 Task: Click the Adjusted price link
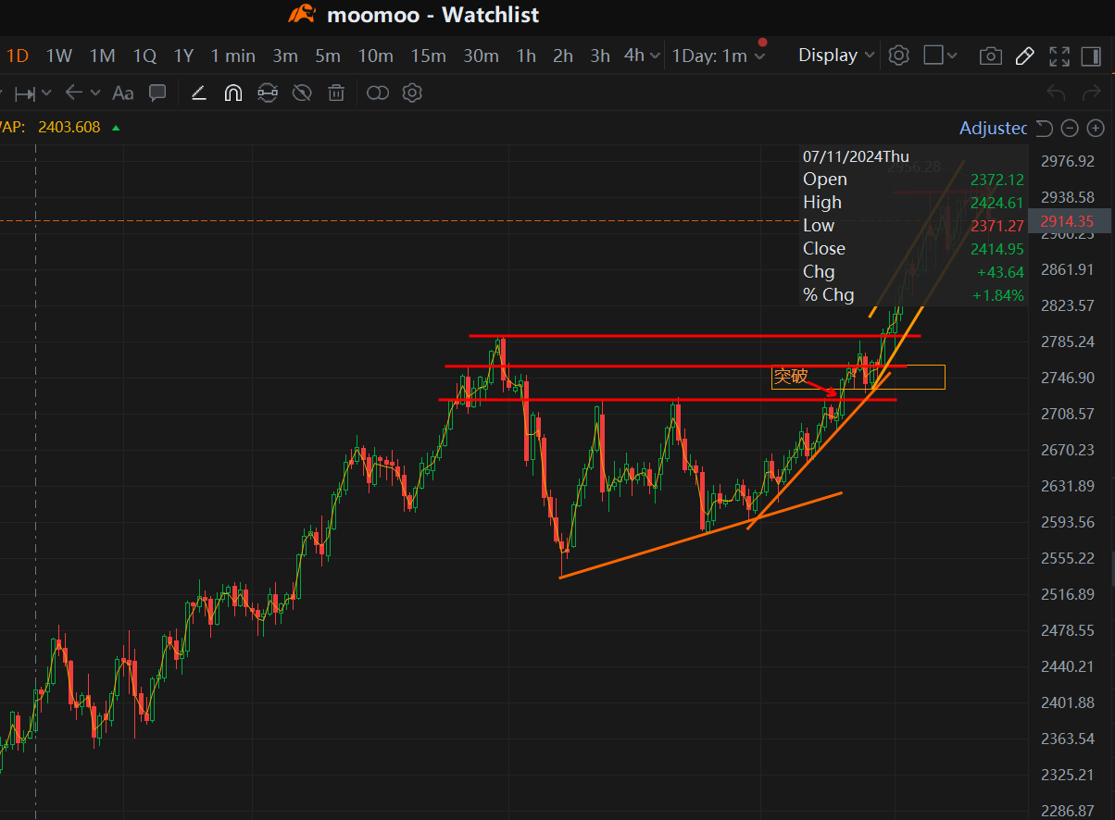pyautogui.click(x=994, y=128)
